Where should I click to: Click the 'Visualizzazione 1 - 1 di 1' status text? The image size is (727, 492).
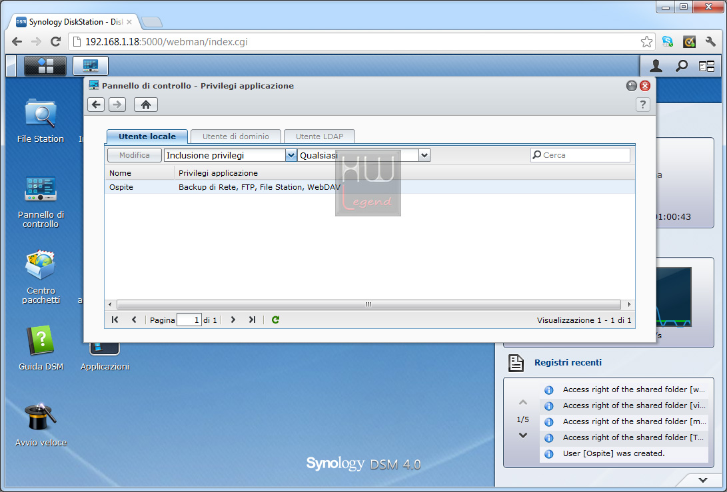tap(584, 320)
